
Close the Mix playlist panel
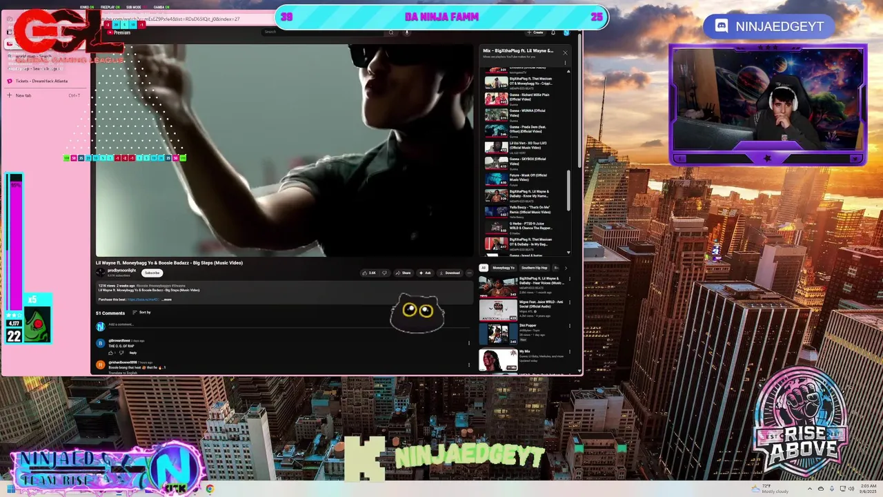tap(565, 52)
